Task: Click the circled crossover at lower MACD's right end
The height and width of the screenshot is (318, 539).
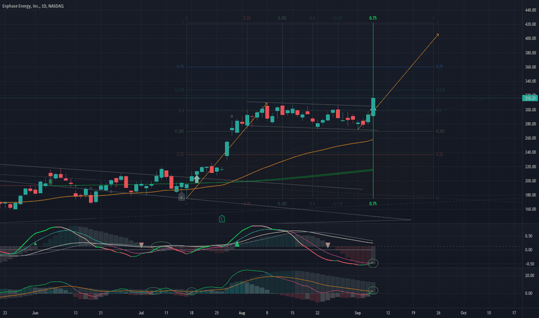Action: (373, 290)
